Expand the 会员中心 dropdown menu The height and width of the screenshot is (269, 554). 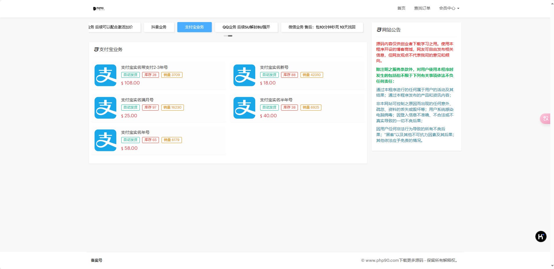point(449,8)
